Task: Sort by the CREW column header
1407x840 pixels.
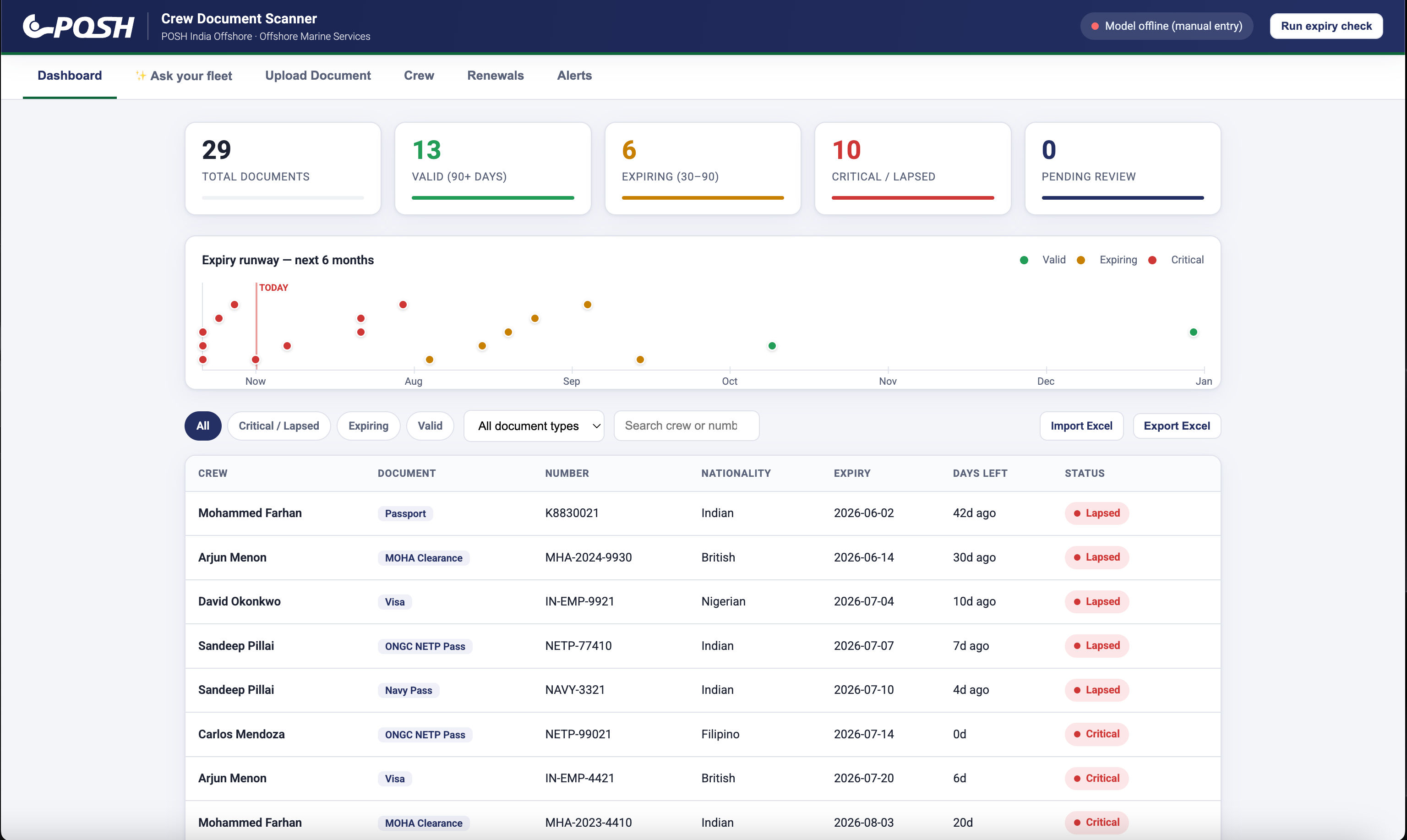Action: click(x=213, y=473)
